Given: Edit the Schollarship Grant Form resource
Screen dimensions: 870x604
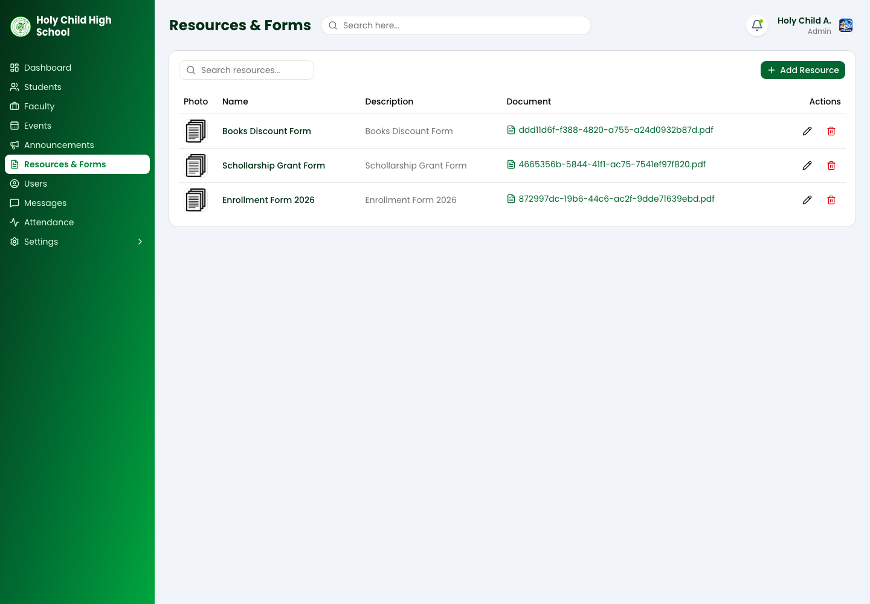Looking at the screenshot, I should [x=807, y=165].
